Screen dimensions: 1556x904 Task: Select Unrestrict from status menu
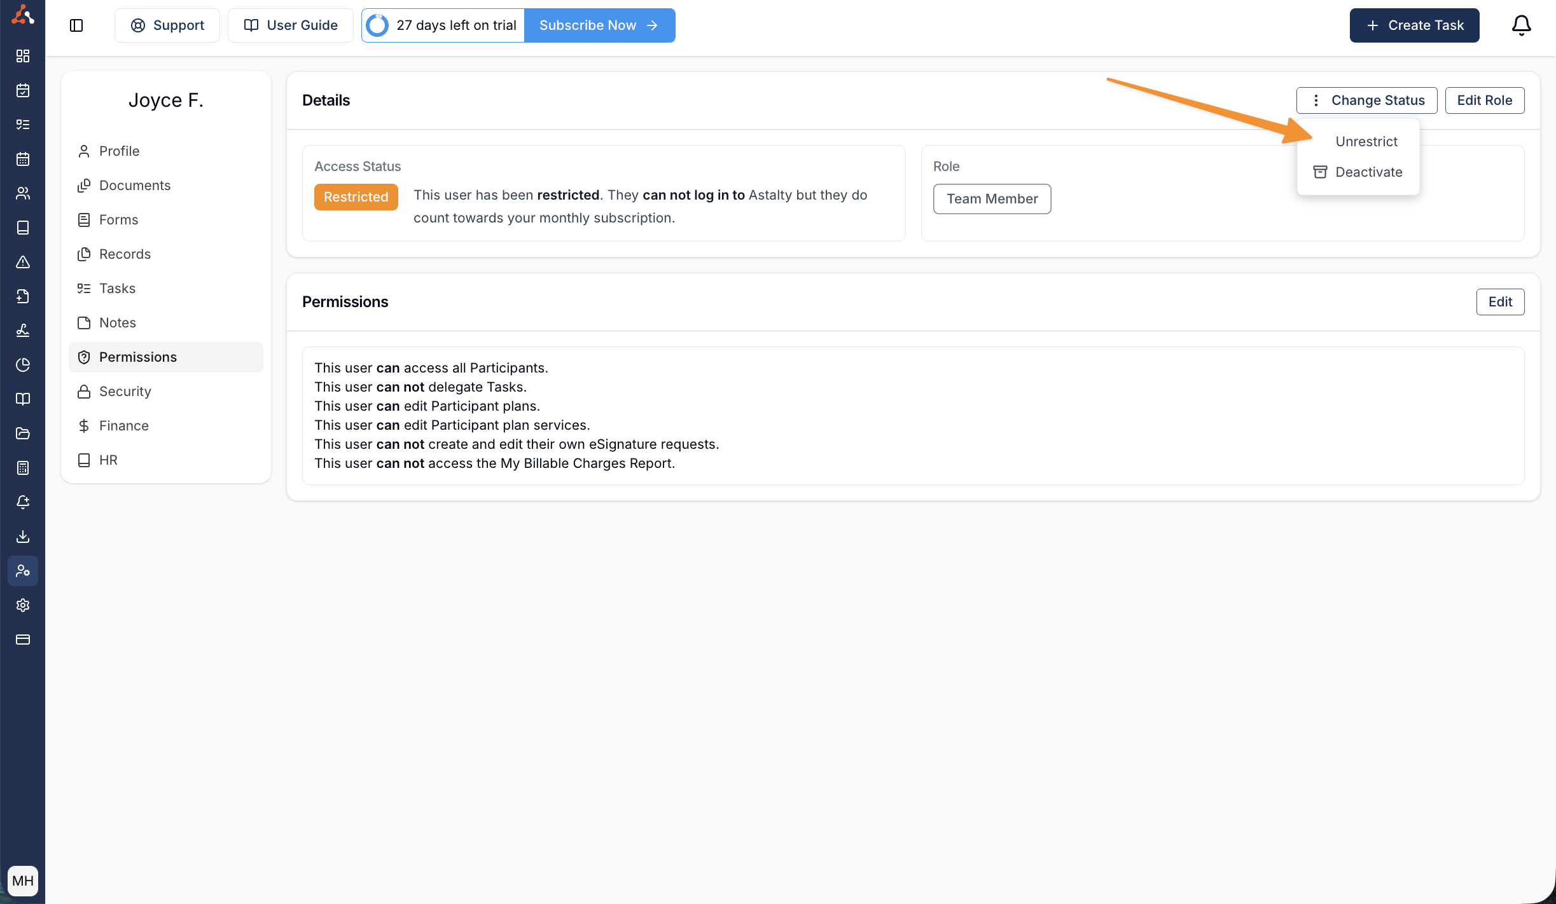click(1366, 142)
